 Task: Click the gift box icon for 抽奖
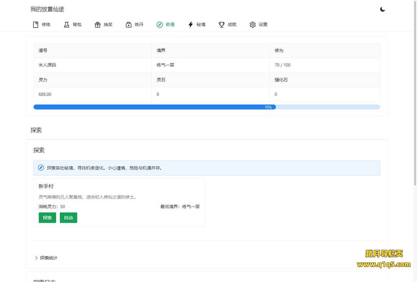pyautogui.click(x=97, y=25)
